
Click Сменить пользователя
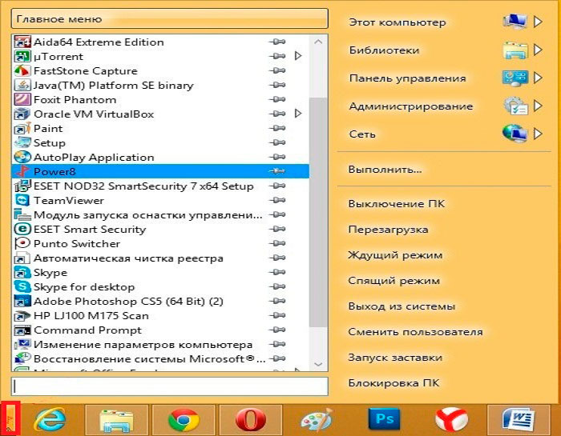415,332
